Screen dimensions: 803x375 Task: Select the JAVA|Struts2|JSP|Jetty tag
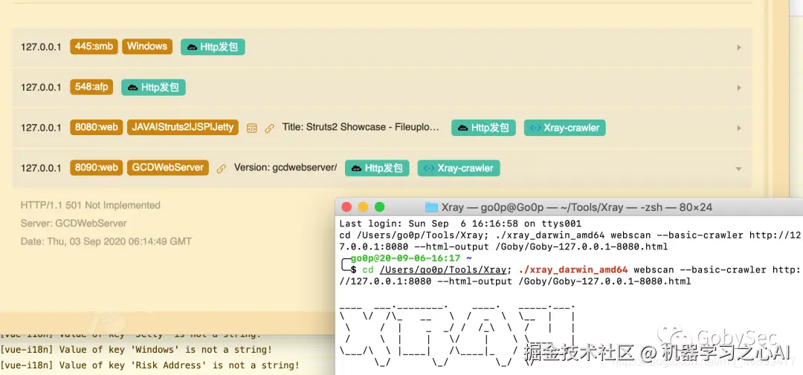coord(183,127)
